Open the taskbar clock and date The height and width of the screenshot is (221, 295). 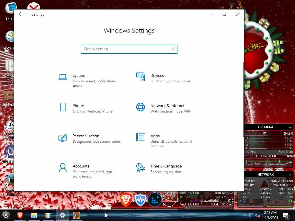(270, 215)
